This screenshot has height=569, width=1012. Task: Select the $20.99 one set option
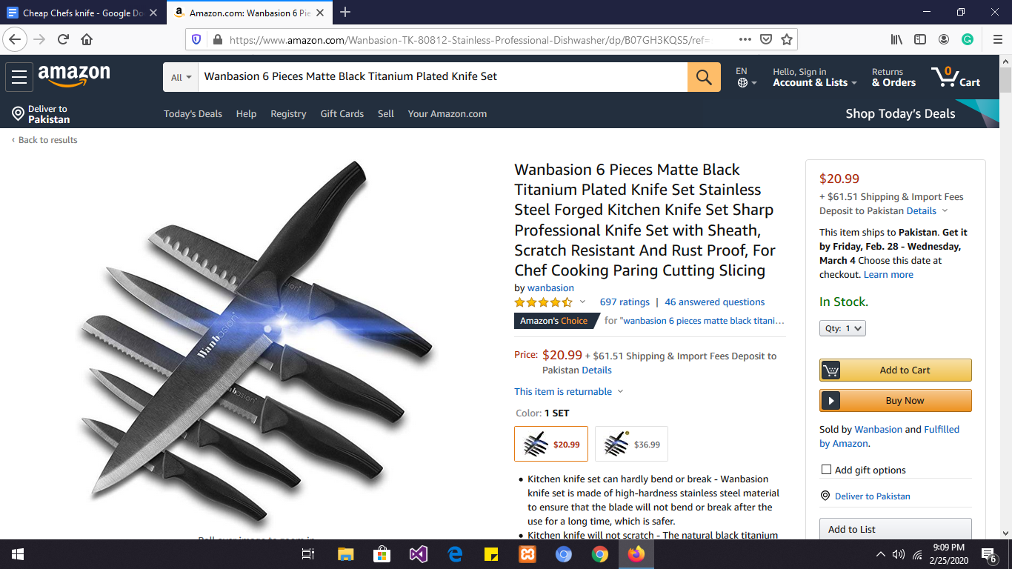[551, 444]
